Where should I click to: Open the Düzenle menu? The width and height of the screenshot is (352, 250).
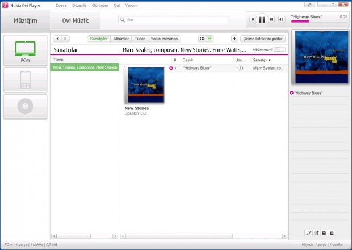pos(79,5)
